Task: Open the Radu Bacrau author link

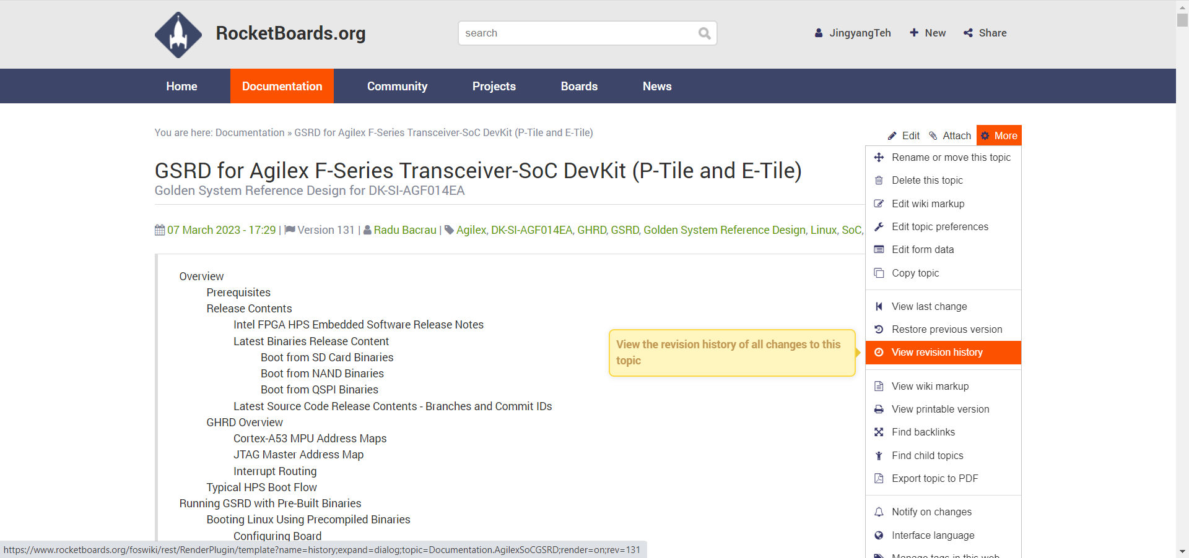Action: click(x=405, y=230)
